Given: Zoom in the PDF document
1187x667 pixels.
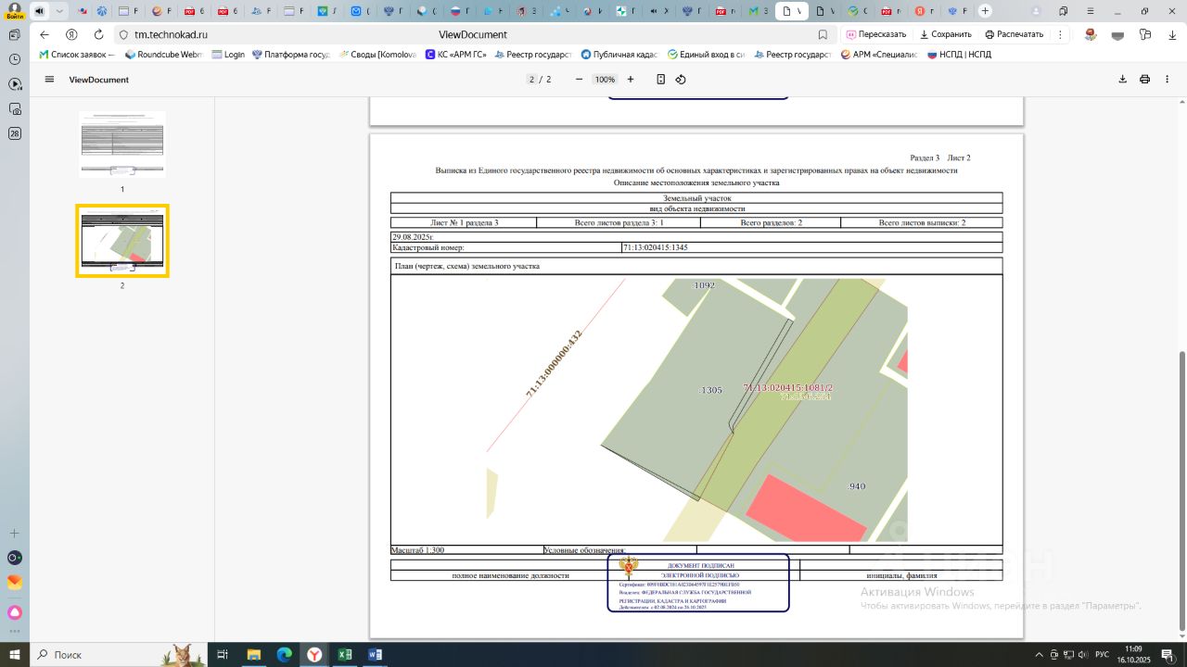Looking at the screenshot, I should 631,80.
